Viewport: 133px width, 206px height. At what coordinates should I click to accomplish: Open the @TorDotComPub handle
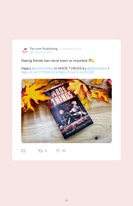[41, 52]
